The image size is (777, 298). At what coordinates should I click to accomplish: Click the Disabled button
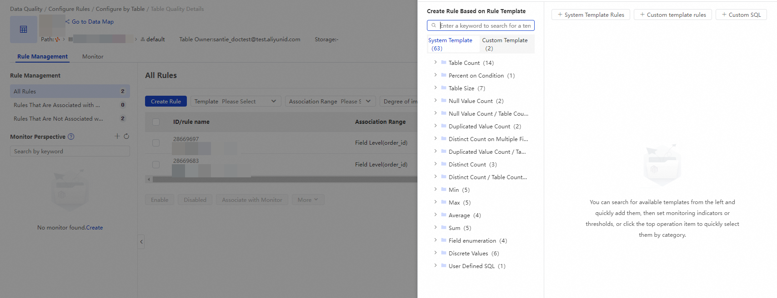coord(195,200)
